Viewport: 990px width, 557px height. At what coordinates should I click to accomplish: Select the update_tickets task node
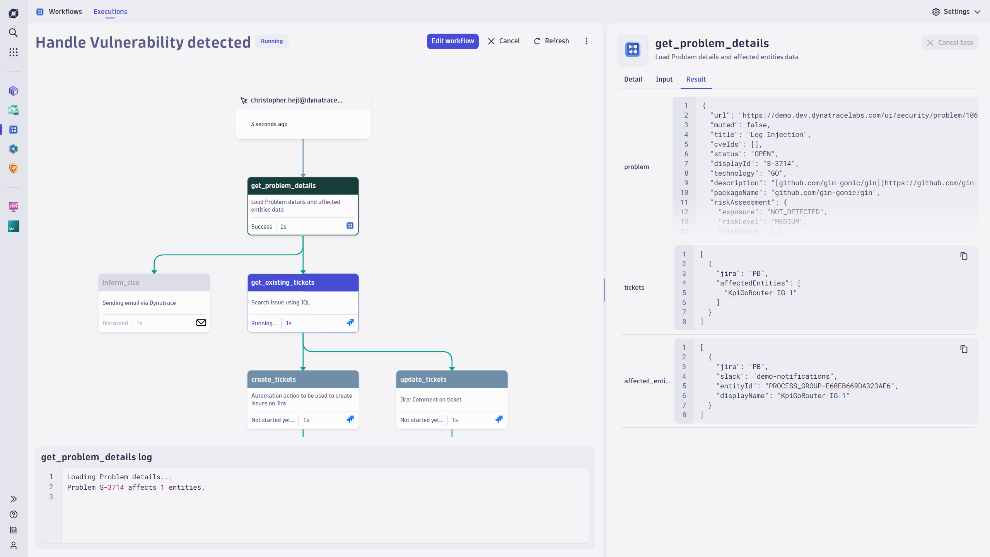pyautogui.click(x=452, y=400)
